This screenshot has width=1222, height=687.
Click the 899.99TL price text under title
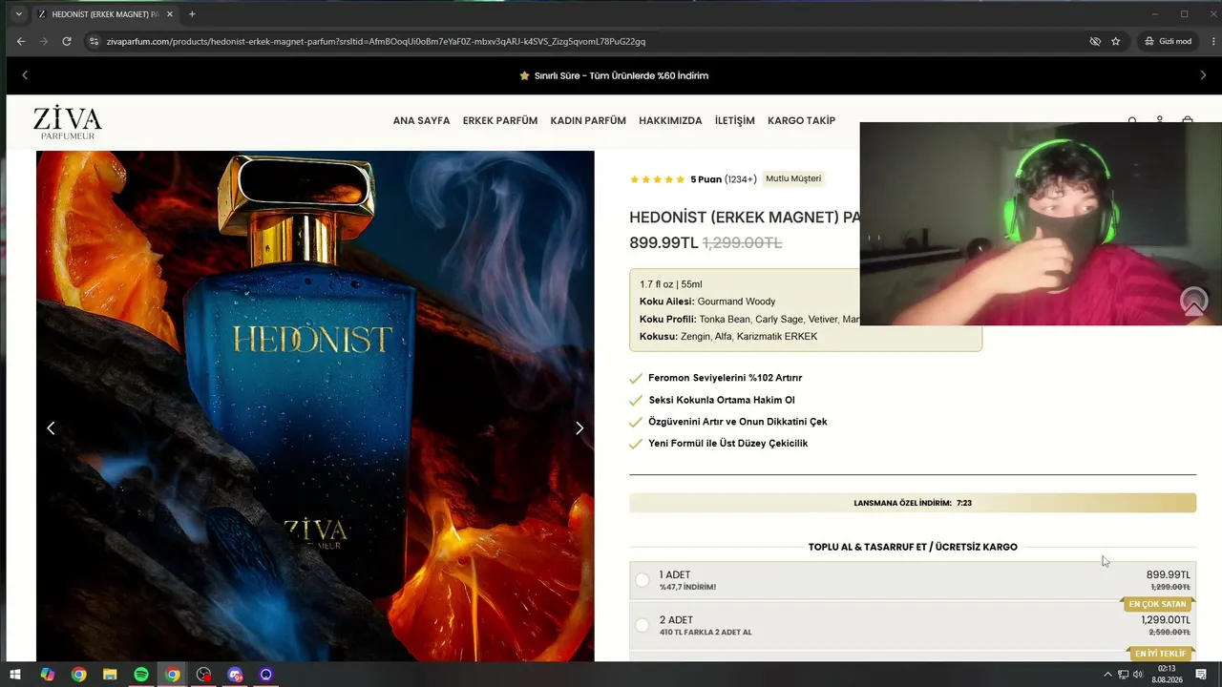tap(664, 242)
